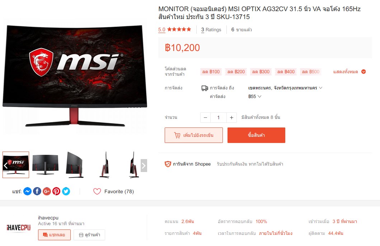Share product on Twitter icon
The height and width of the screenshot is (246, 380).
tap(66, 191)
